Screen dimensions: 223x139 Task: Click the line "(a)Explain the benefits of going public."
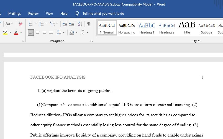(76, 91)
